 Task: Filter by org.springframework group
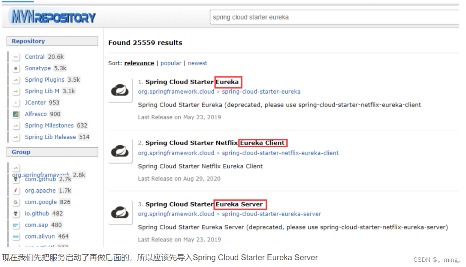pos(41,175)
